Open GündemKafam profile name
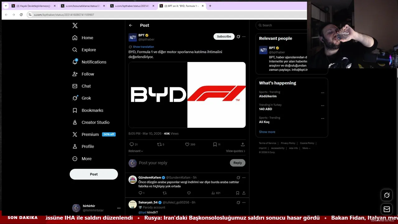This screenshot has width=398, height=224. 150,177
